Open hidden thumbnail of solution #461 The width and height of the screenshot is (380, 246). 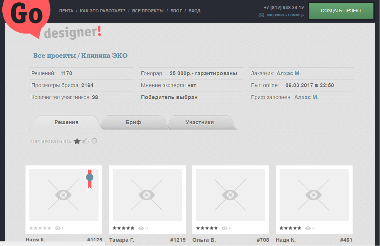point(314,195)
